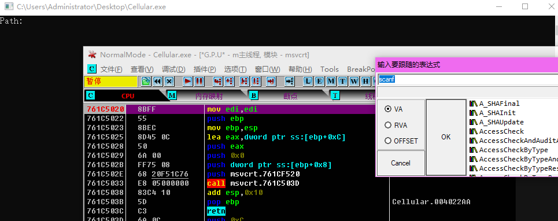Click the Execute Till Return toolbar icon
Screen dimensions: 558x221
[271, 82]
